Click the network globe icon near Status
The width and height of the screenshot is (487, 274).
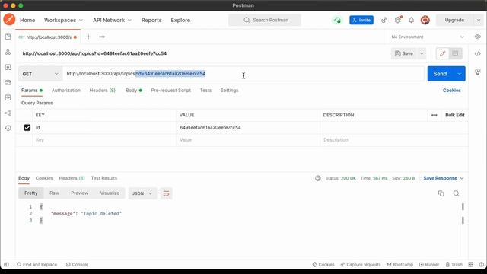(318, 178)
